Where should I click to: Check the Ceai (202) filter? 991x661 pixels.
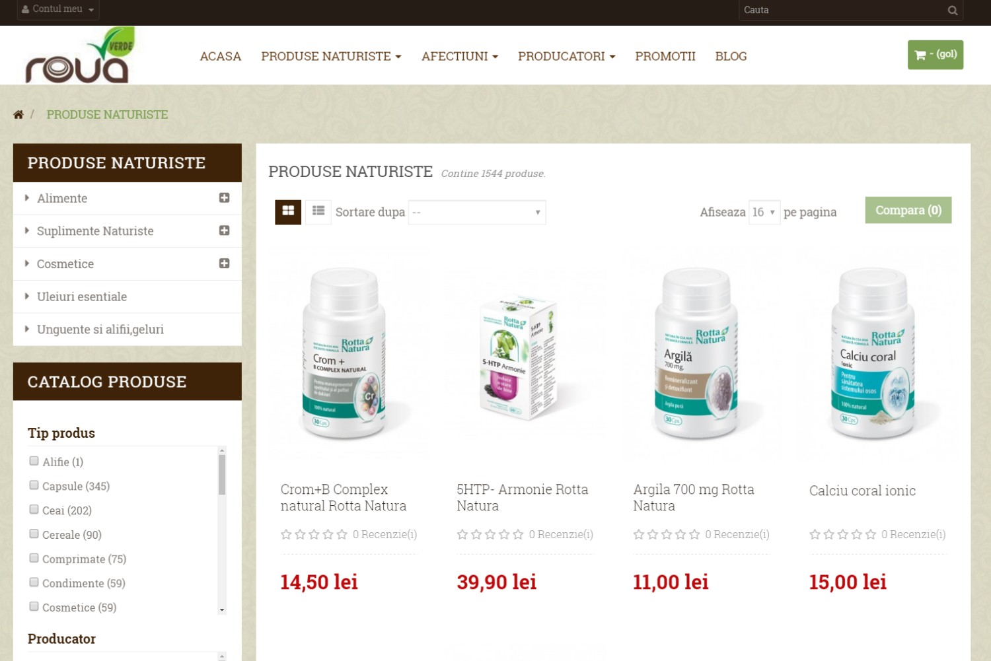coord(34,510)
